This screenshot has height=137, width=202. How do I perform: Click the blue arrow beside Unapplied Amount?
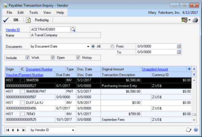point(189,69)
